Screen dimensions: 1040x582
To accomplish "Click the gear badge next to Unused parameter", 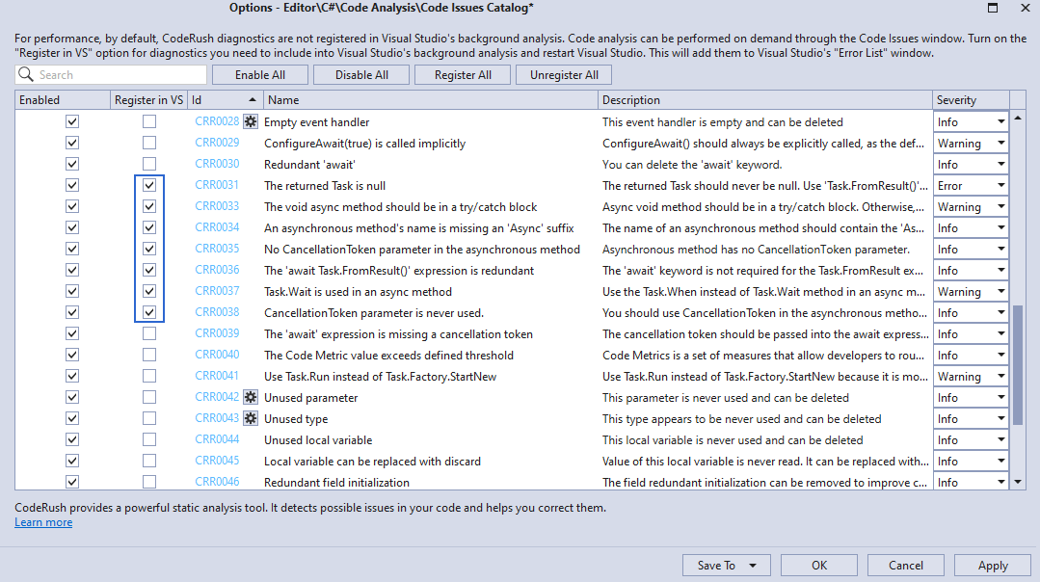I will (250, 396).
